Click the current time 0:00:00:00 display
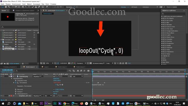Viewport: 188px width, 106px height. tap(7, 70)
